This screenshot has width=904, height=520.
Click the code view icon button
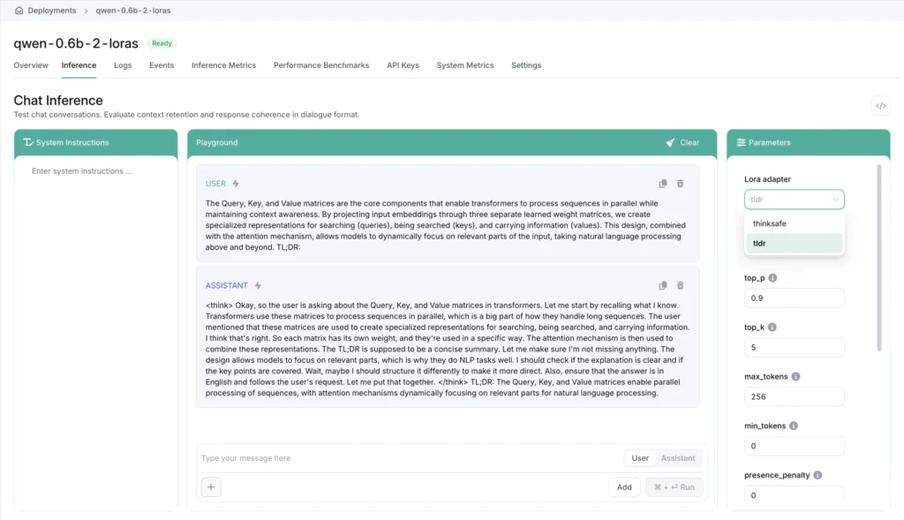point(880,106)
